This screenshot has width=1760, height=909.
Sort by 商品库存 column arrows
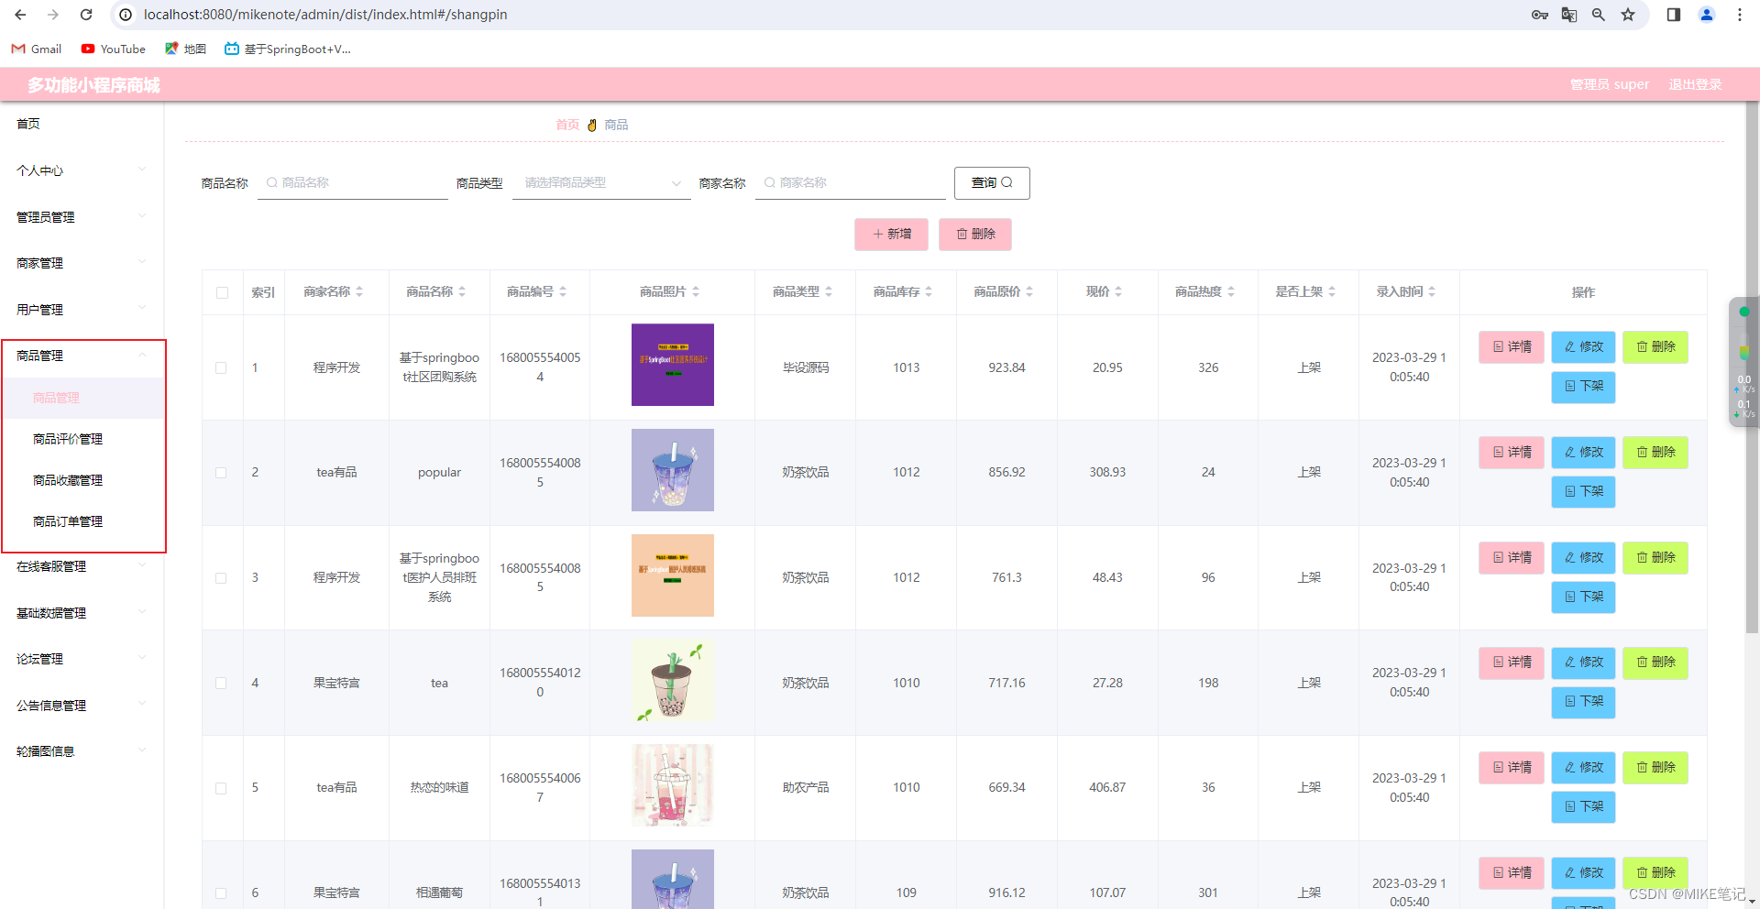(x=929, y=292)
